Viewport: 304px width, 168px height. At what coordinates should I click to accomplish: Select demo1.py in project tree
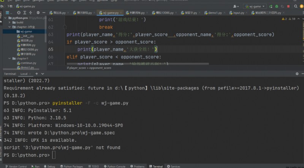click(x=25, y=68)
